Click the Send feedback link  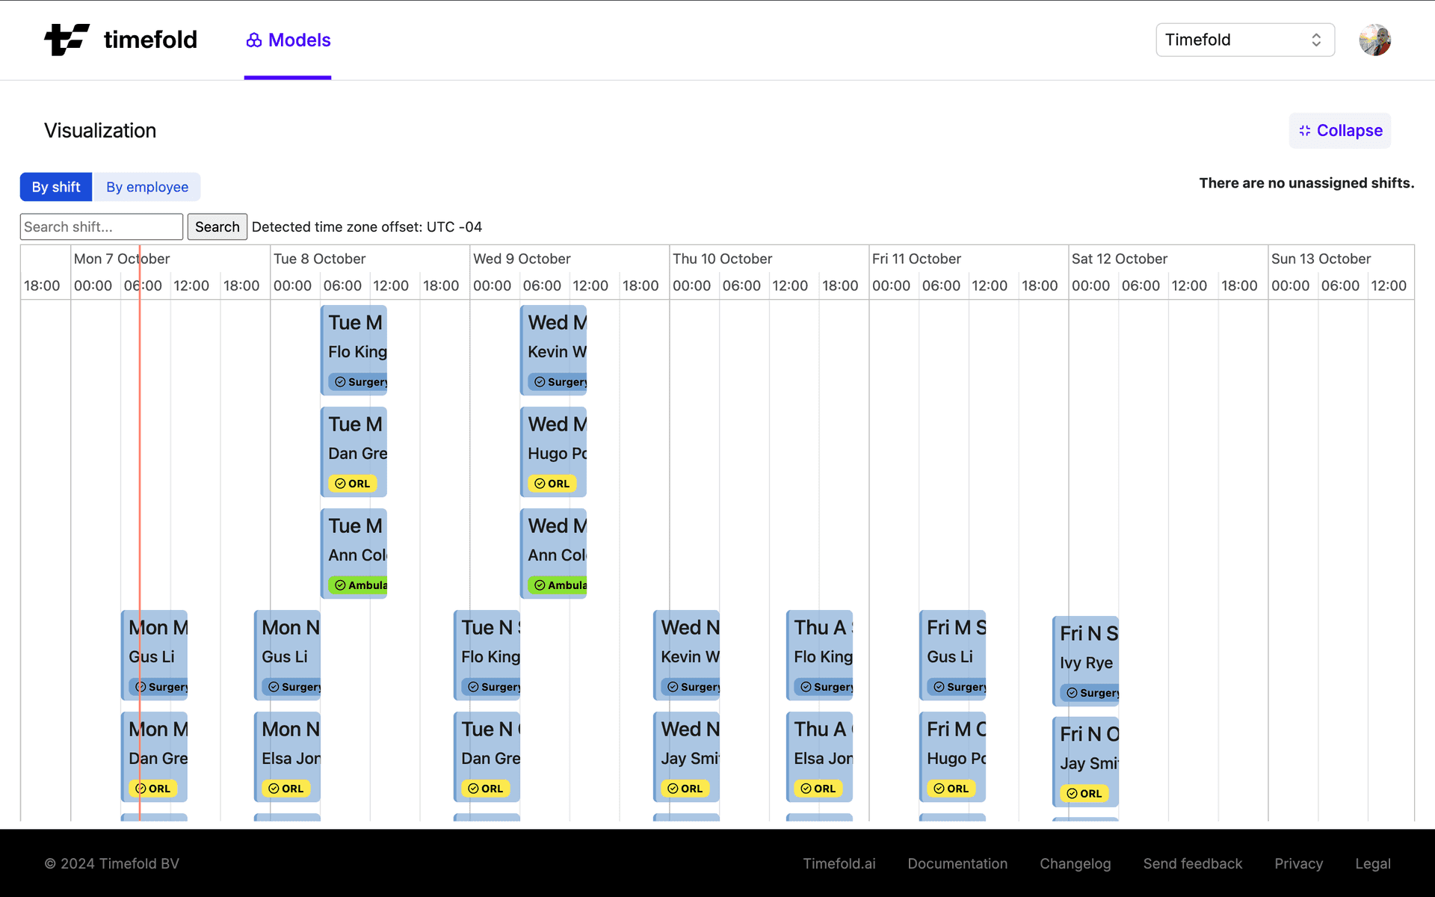pyautogui.click(x=1193, y=863)
